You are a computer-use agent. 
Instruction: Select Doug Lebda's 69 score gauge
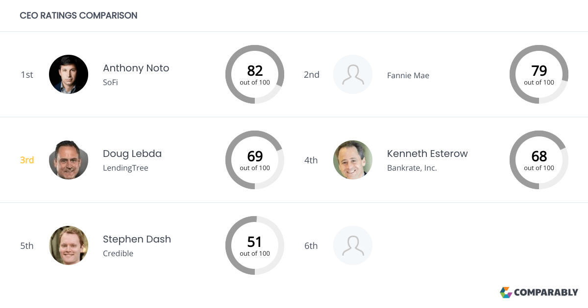click(x=255, y=160)
